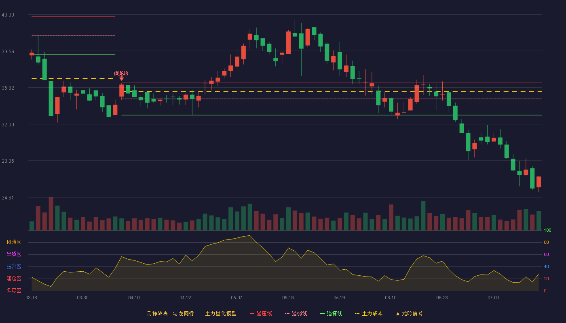Click the 假龙吟 signal text label
Image resolution: width=566 pixels, height=323 pixels.
(x=121, y=73)
